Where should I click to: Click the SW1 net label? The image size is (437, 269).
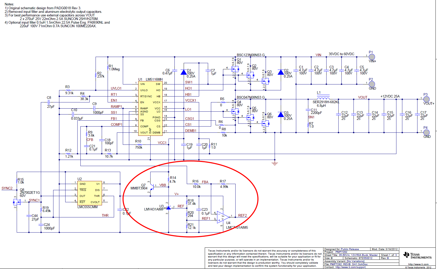(x=189, y=82)
